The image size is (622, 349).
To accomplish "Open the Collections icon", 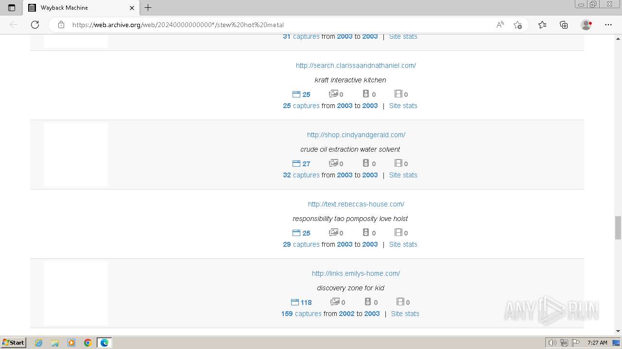I will [x=564, y=25].
